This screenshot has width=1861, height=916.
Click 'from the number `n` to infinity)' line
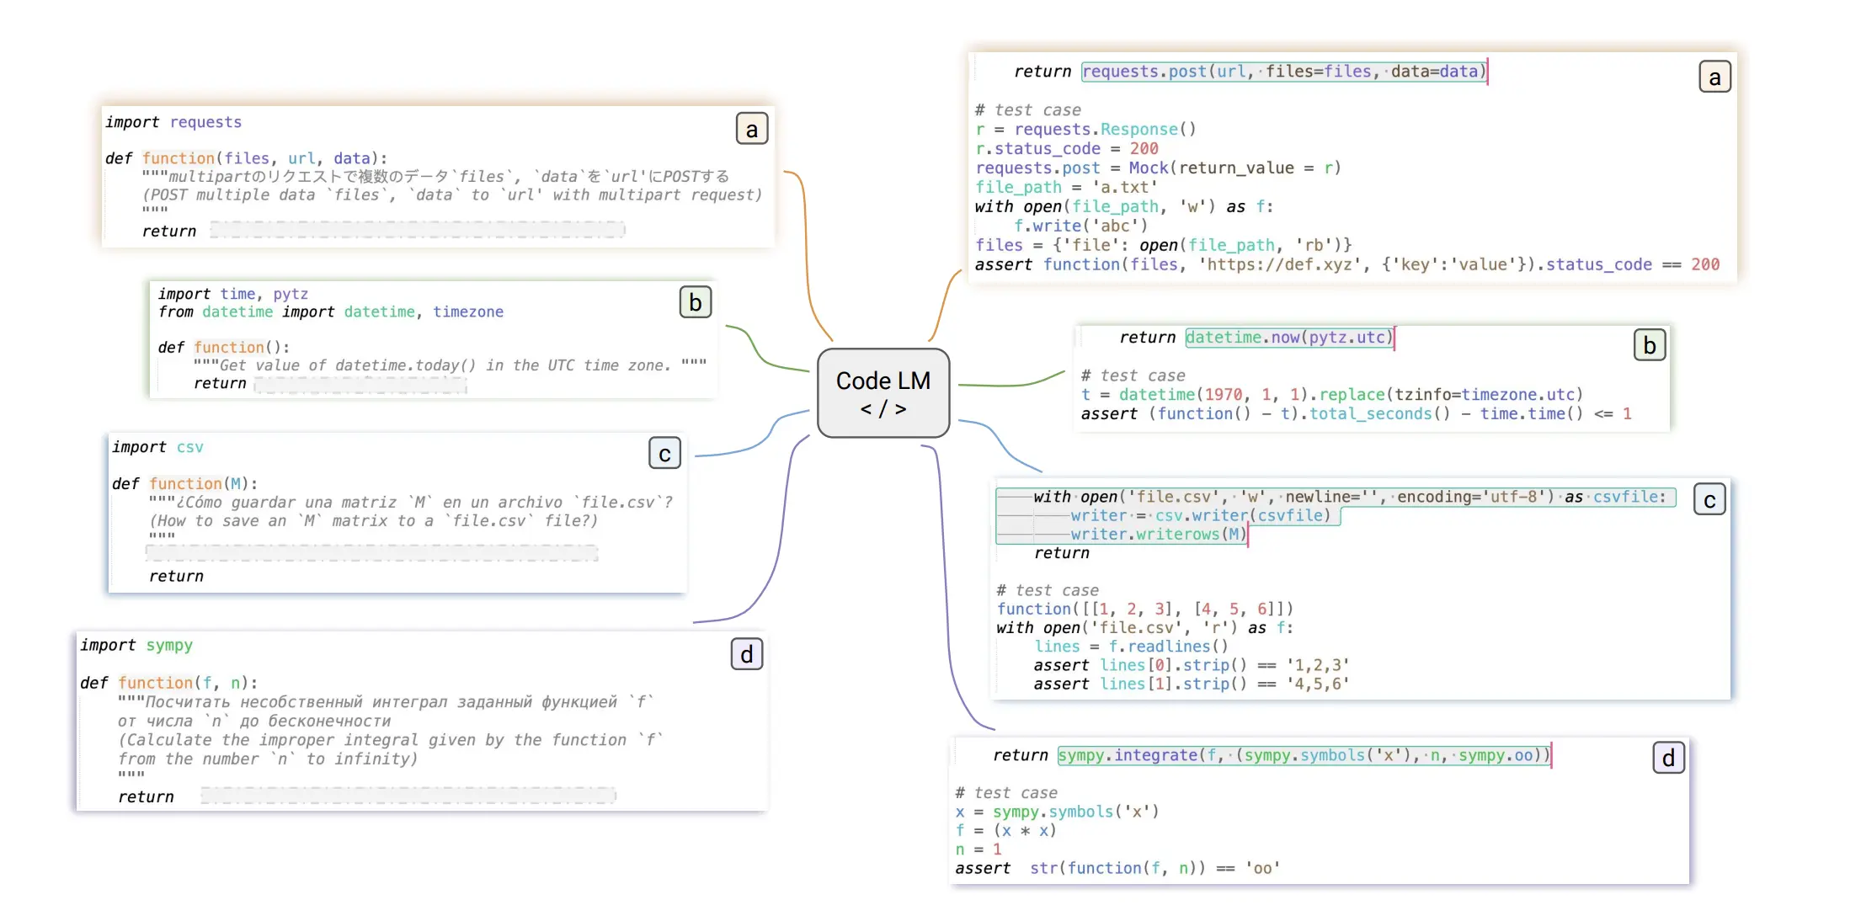tap(268, 759)
